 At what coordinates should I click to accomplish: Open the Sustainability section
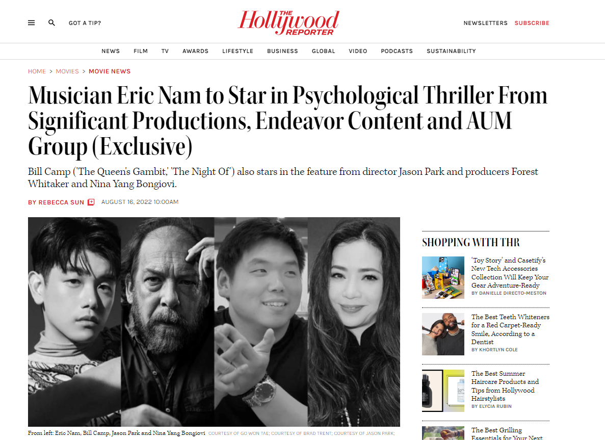[451, 51]
